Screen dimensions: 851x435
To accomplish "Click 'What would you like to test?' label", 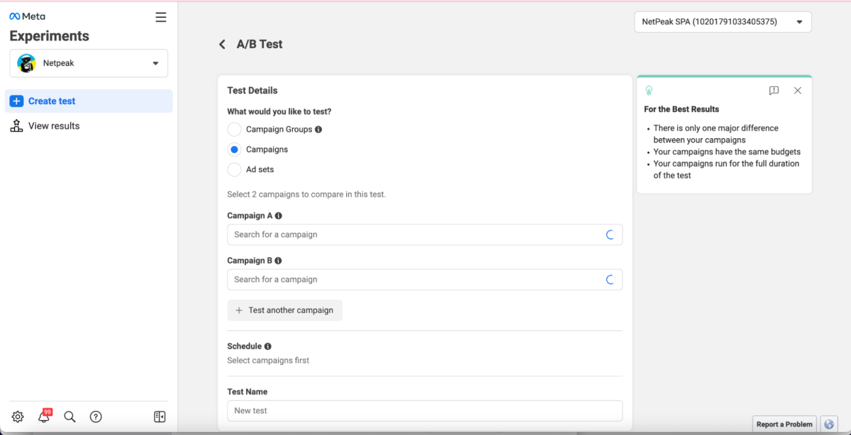I will tap(279, 112).
